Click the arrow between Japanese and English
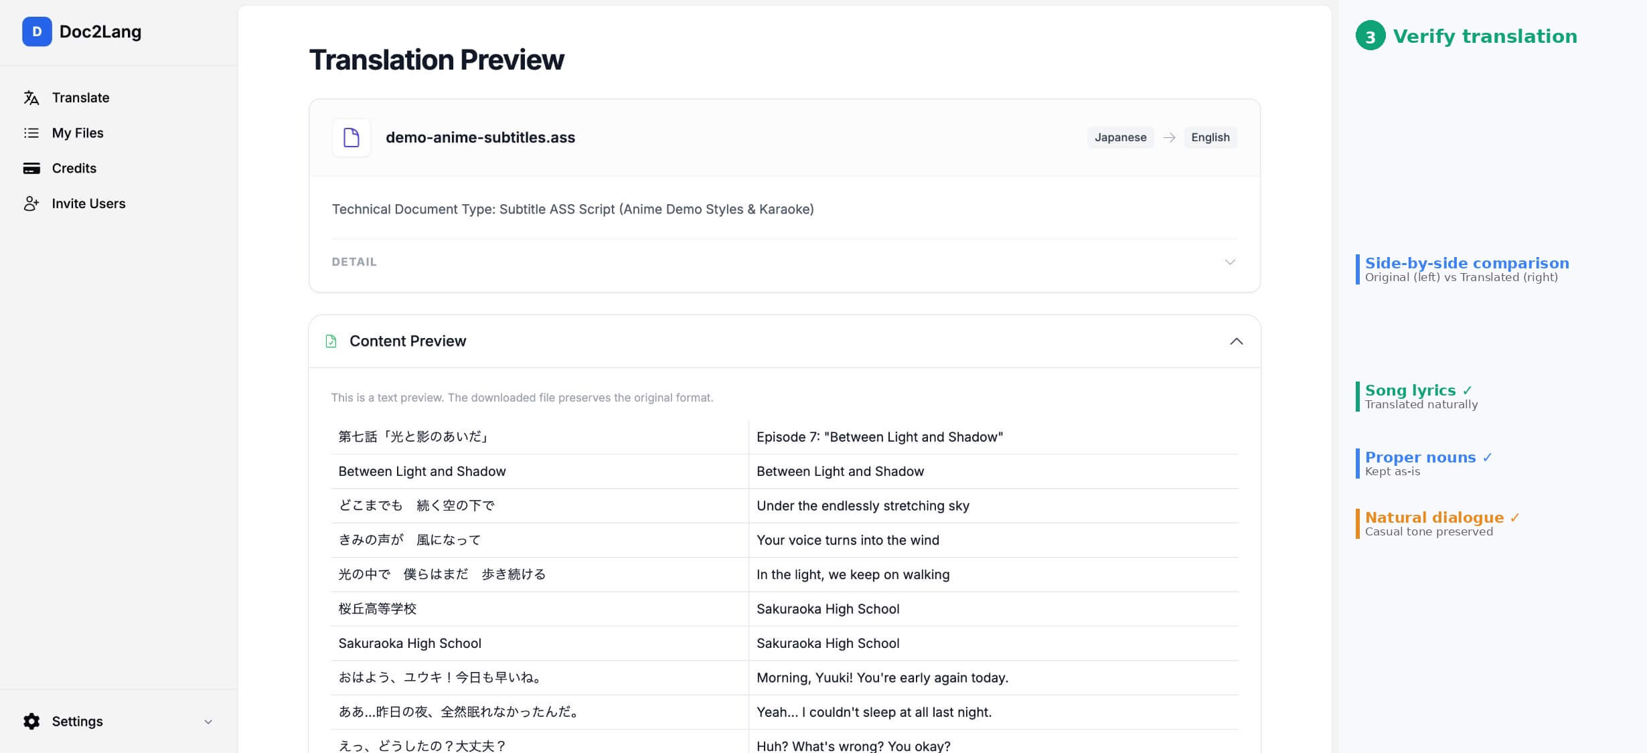Image resolution: width=1647 pixels, height=753 pixels. point(1170,137)
